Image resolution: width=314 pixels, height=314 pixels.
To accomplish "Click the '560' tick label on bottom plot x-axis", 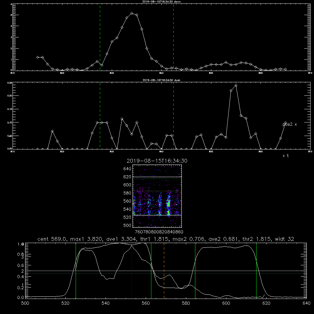I will coord(146,303).
